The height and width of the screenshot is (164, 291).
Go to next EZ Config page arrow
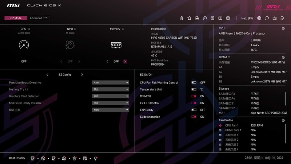[82, 75]
